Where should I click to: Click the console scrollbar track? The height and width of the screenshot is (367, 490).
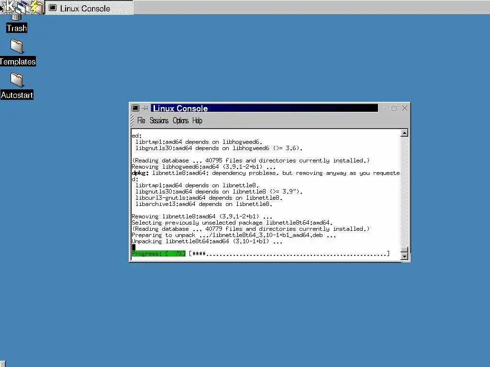(404, 191)
